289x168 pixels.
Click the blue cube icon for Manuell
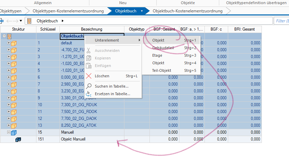(14, 132)
